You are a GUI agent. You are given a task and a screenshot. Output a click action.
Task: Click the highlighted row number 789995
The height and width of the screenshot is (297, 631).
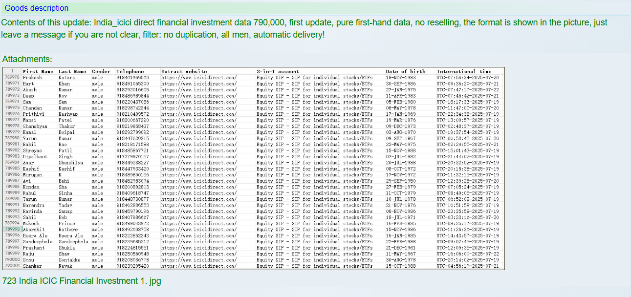coord(12,229)
